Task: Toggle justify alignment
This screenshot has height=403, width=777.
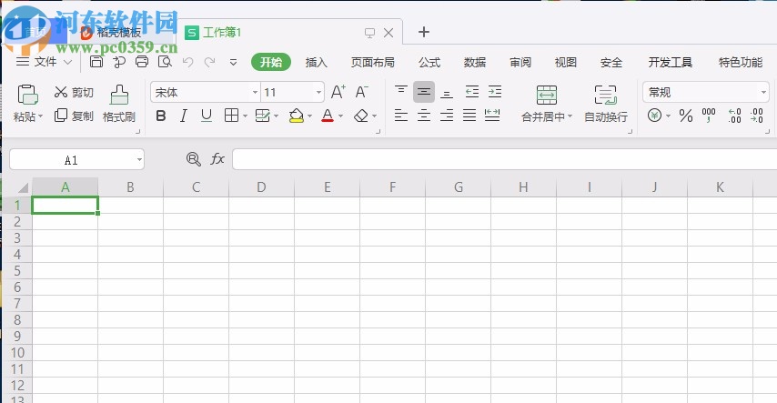Action: tap(469, 115)
